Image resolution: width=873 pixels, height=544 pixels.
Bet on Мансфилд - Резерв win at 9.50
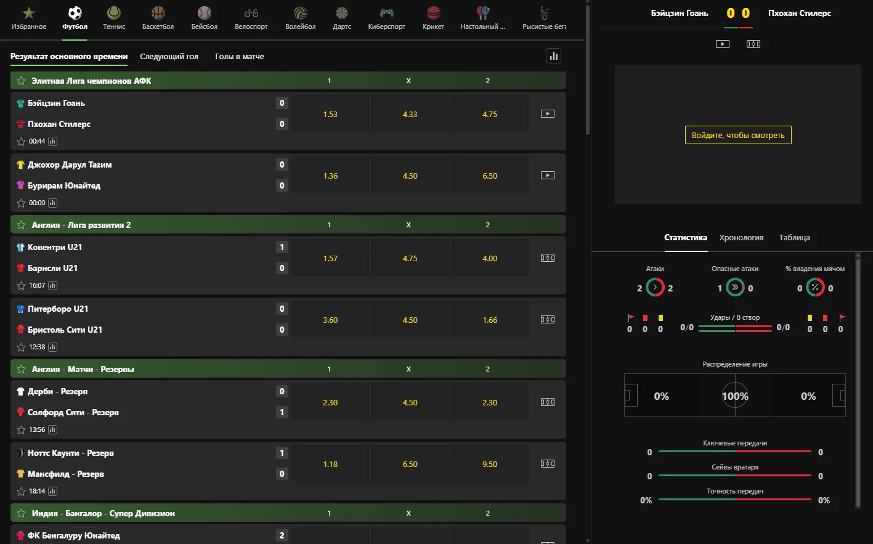click(490, 464)
